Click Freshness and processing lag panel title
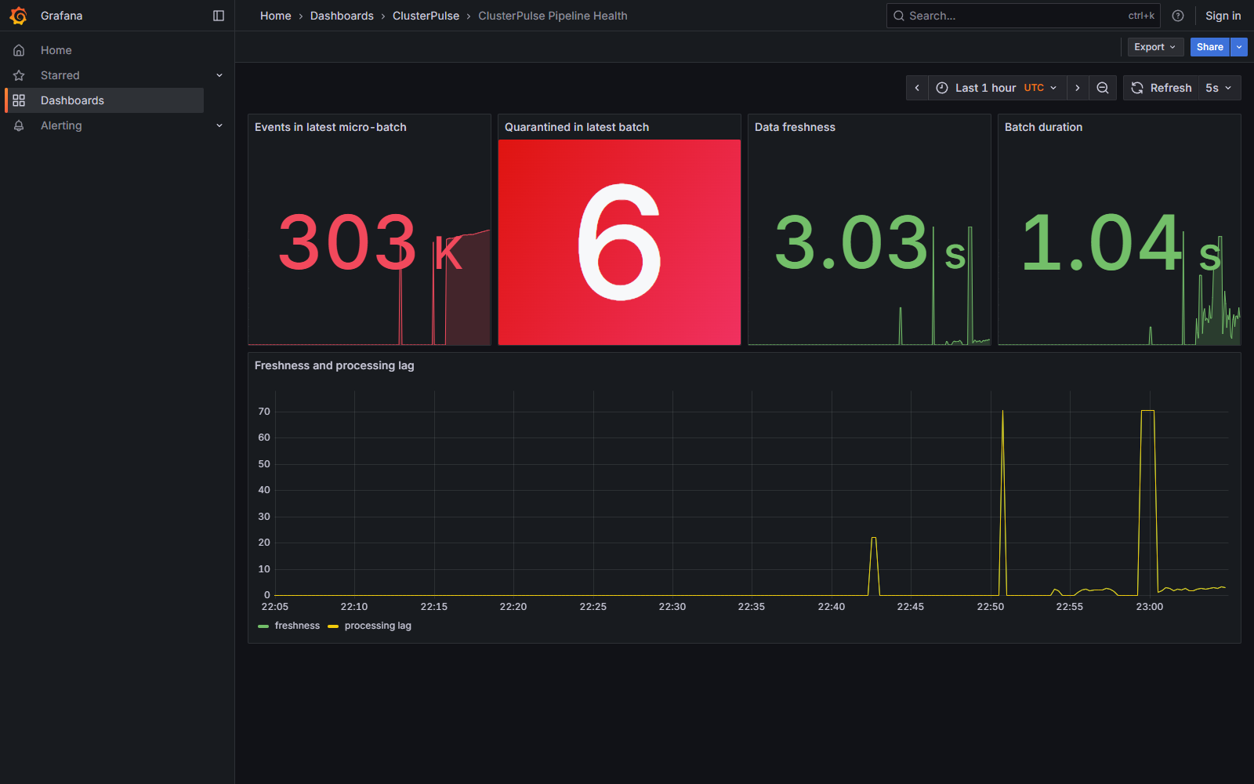1254x784 pixels. pos(335,365)
